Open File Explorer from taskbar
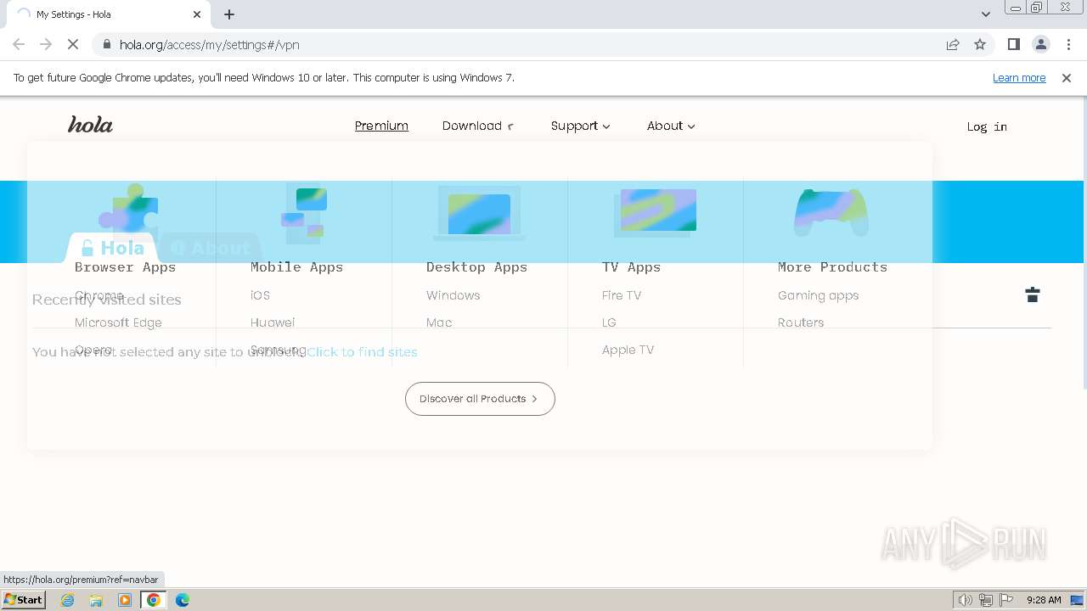This screenshot has height=611, width=1087. (96, 600)
